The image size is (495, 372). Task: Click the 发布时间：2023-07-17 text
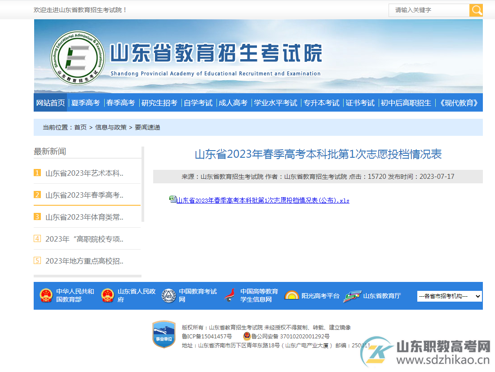[x=421, y=177]
